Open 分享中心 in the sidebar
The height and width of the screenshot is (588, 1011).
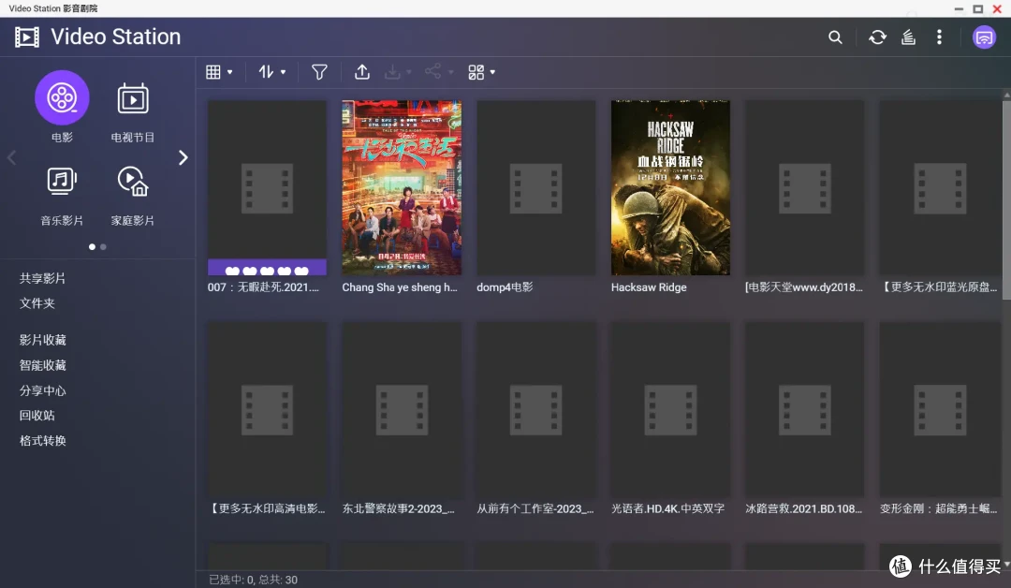click(x=42, y=390)
